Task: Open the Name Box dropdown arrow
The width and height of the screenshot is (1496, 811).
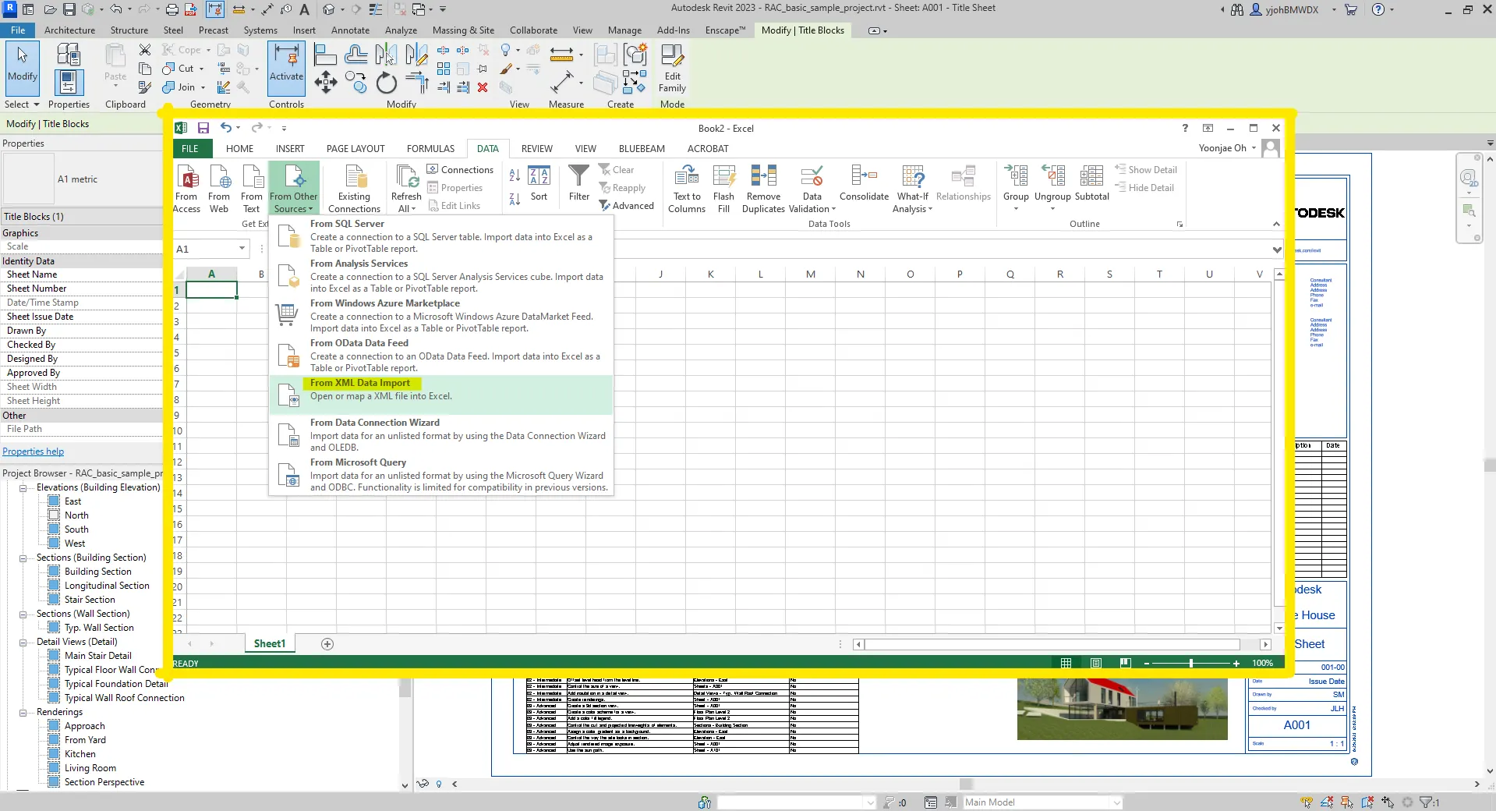Action: click(242, 249)
